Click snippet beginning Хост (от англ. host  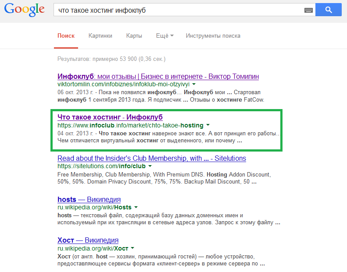(x=161, y=260)
